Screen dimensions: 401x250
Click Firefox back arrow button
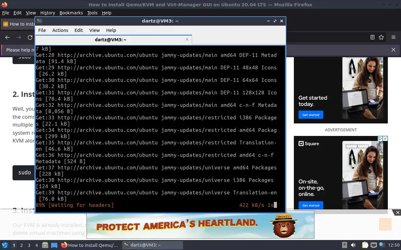[x=8, y=37]
